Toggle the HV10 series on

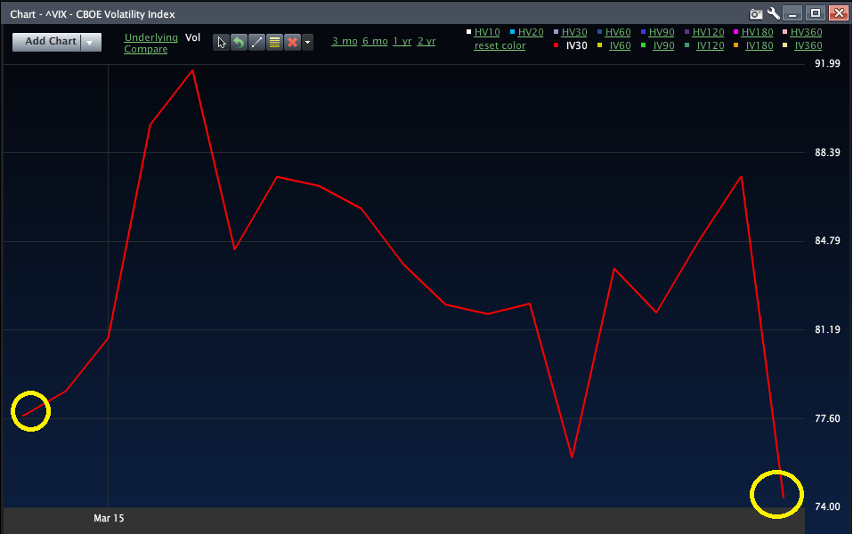click(x=486, y=32)
